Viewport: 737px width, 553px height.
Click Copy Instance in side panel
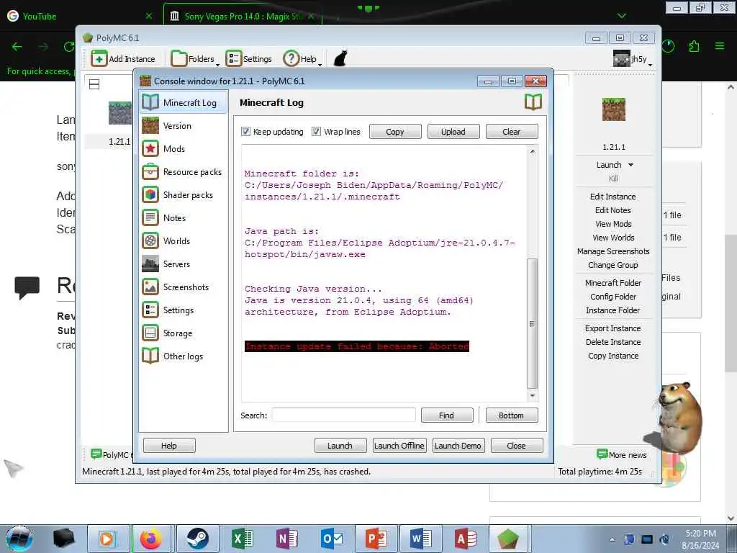pos(613,356)
